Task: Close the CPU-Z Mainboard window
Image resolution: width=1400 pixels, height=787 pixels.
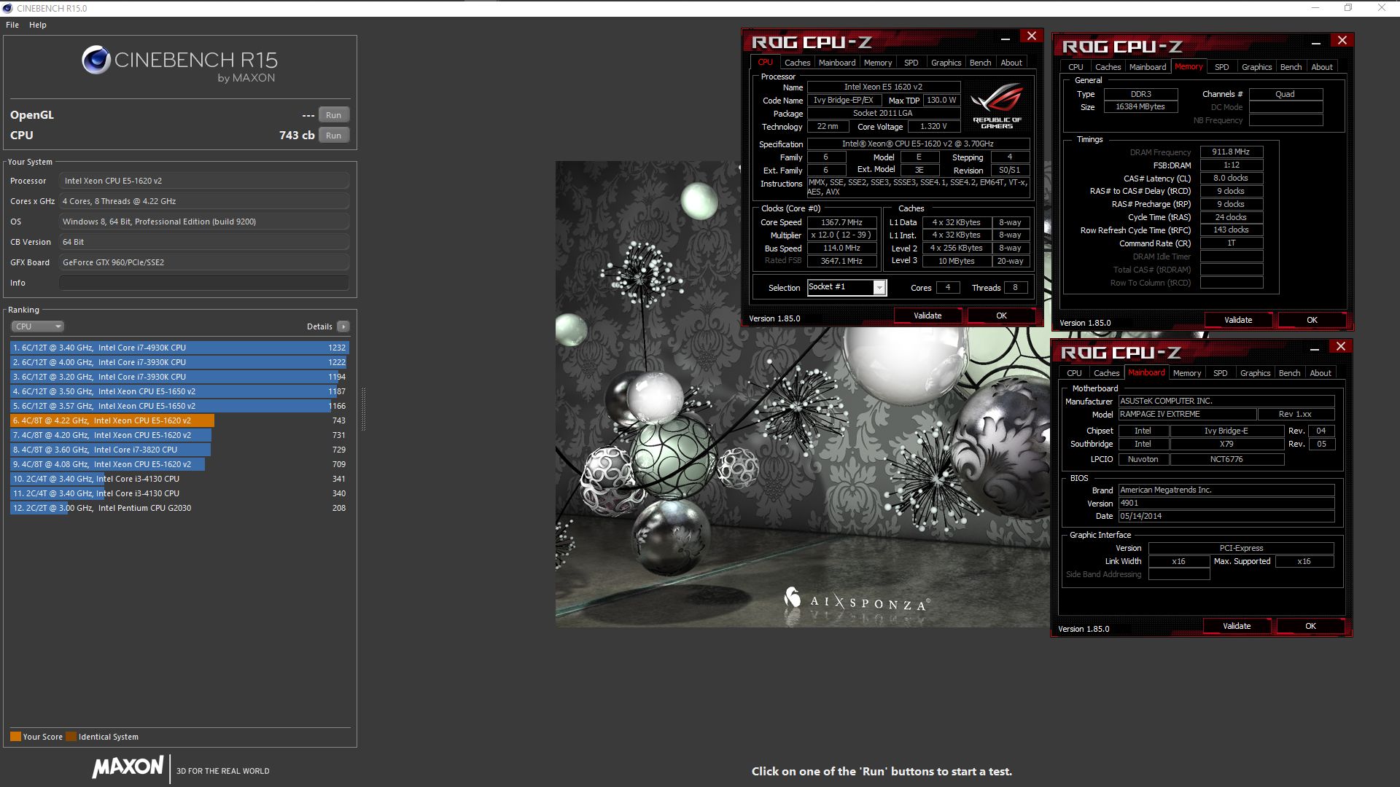Action: [1340, 347]
